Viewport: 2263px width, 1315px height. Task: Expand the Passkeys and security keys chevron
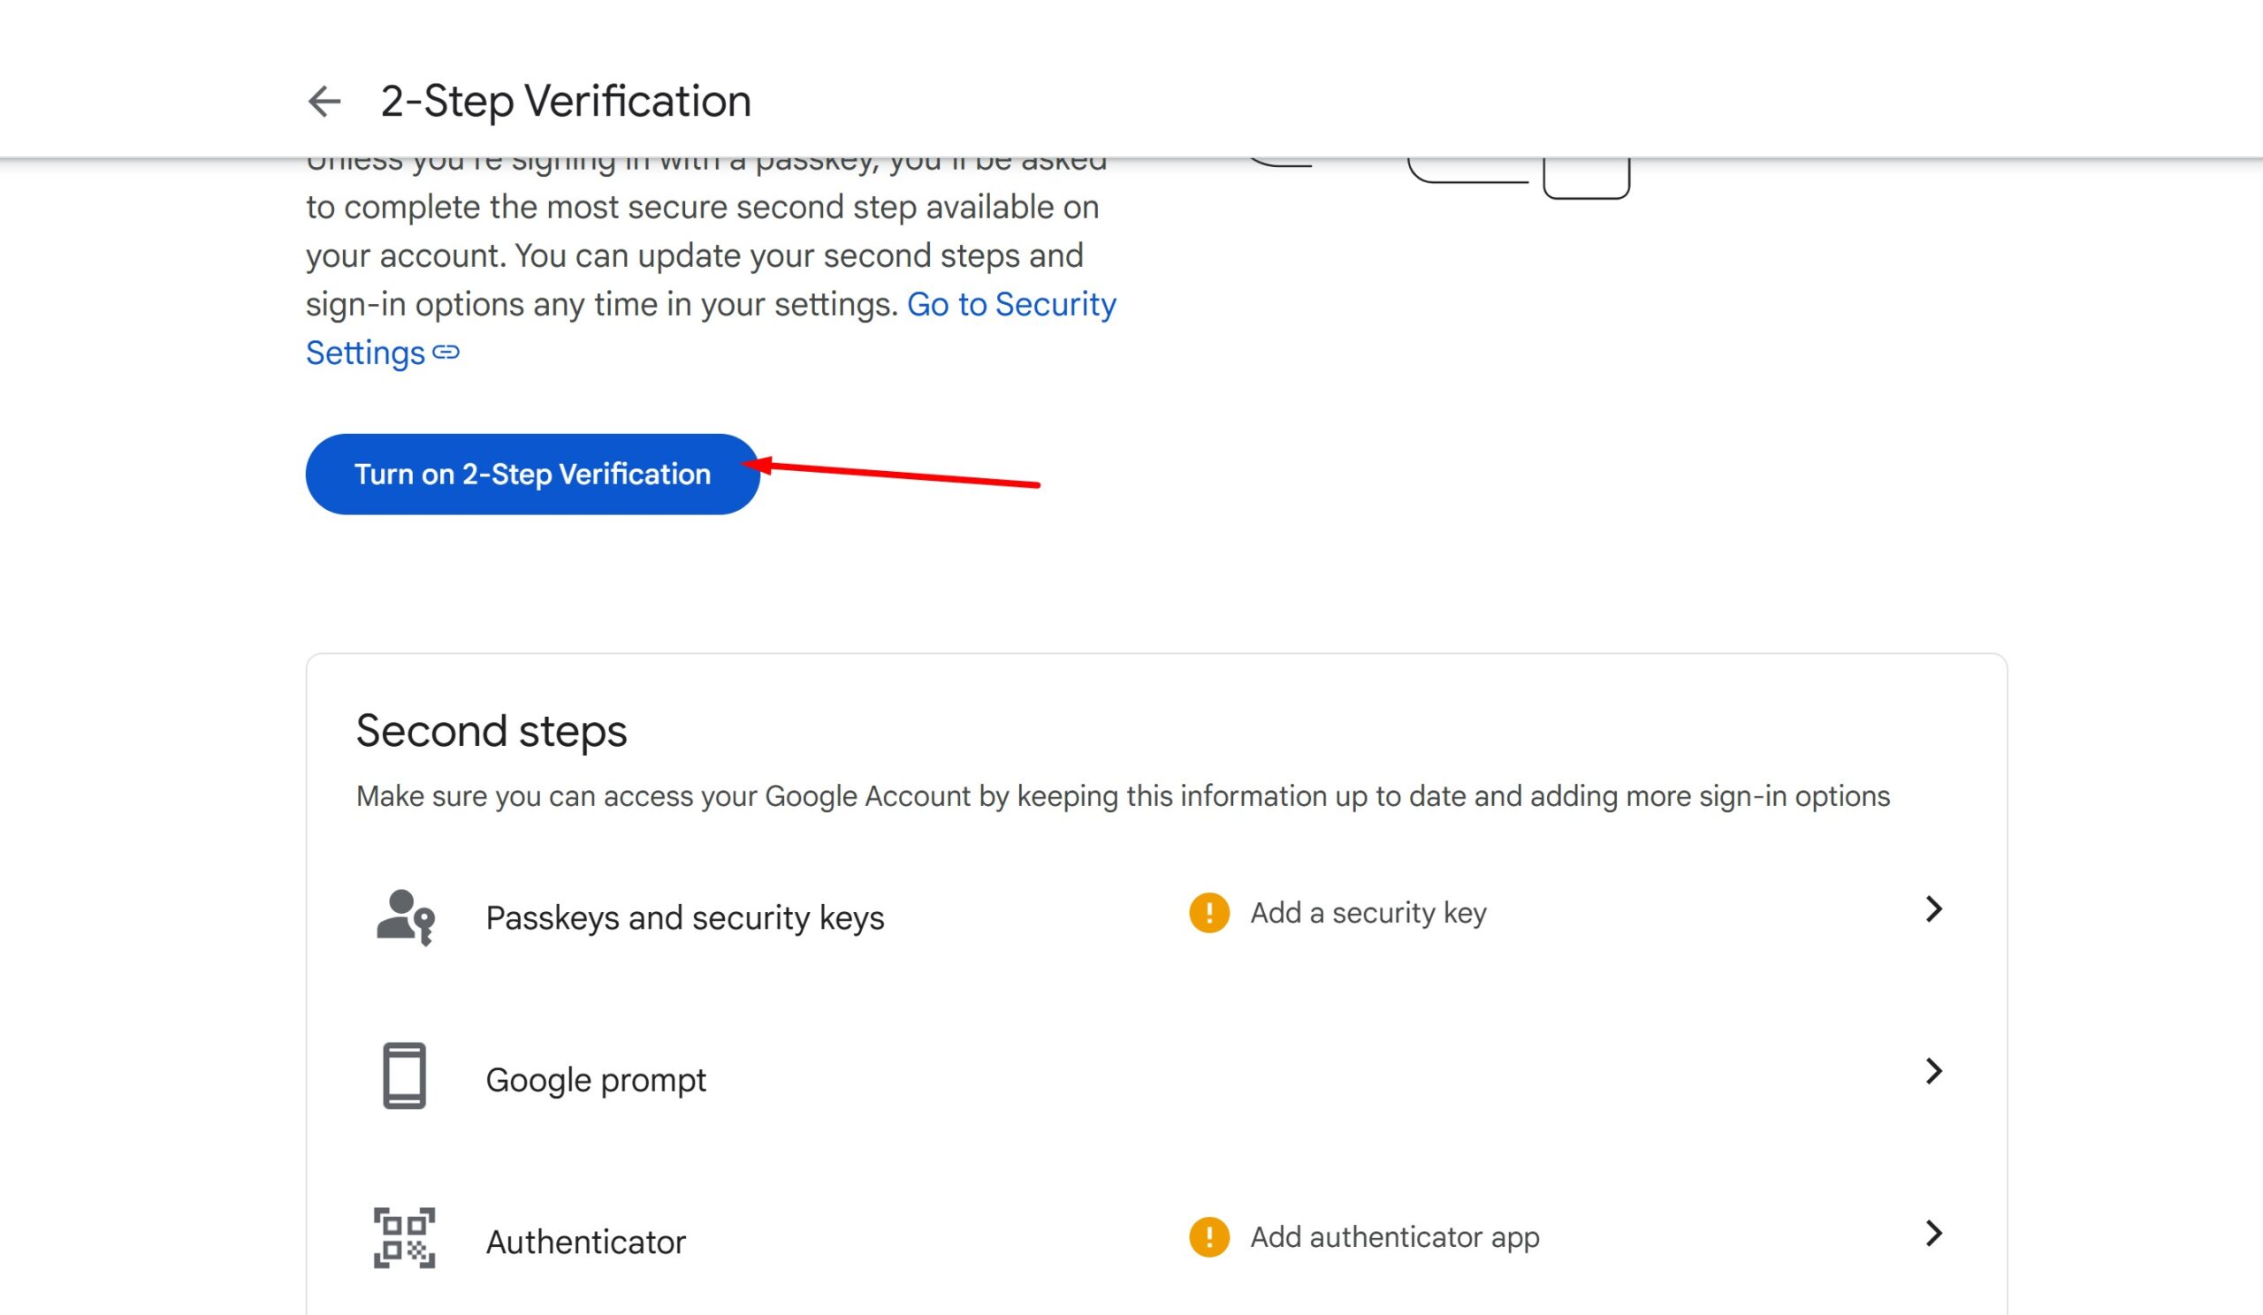(1933, 909)
